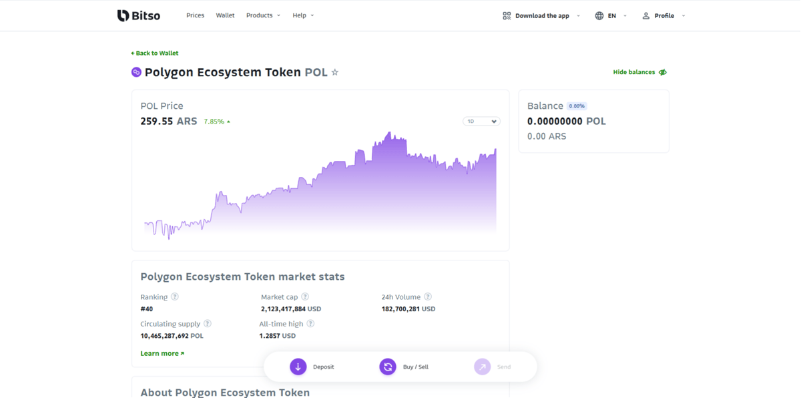
Task: Toggle Hide balances eye icon
Action: click(x=663, y=72)
